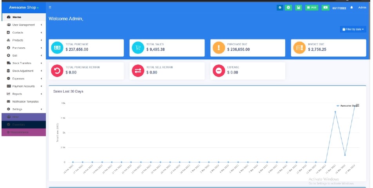Click the green banknote icon in header
This screenshot has height=188, width=373.
point(325,7)
